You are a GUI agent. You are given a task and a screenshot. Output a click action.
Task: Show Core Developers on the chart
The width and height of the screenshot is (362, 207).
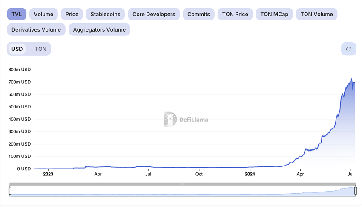pos(154,14)
